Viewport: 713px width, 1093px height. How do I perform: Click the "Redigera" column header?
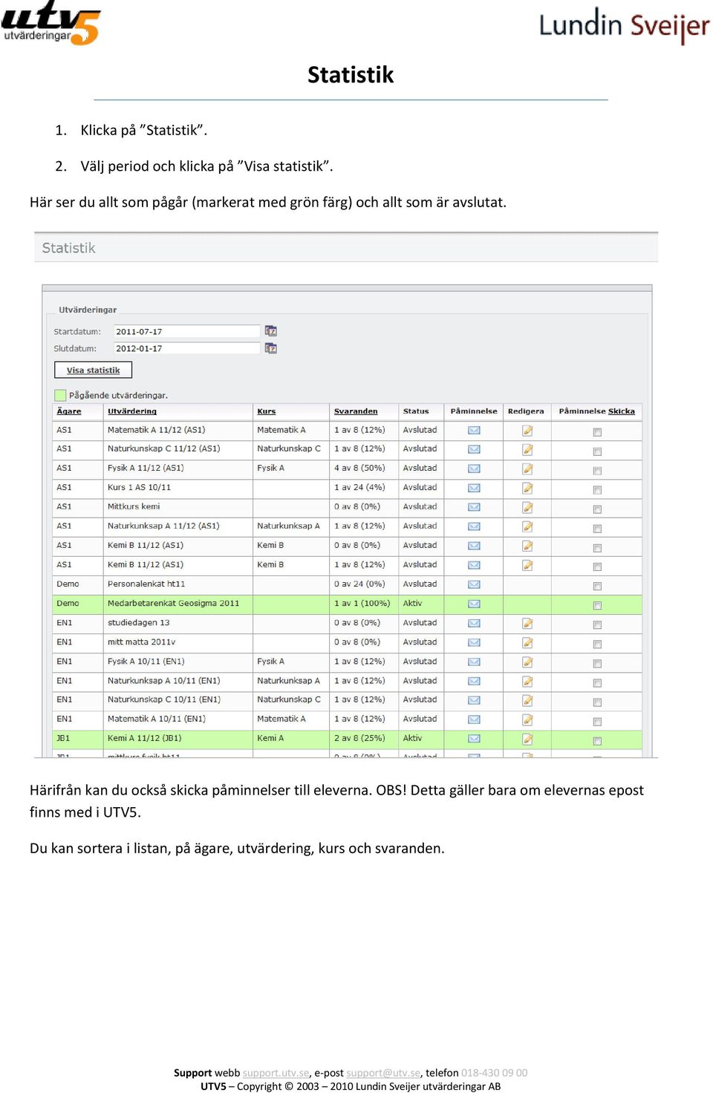click(526, 411)
